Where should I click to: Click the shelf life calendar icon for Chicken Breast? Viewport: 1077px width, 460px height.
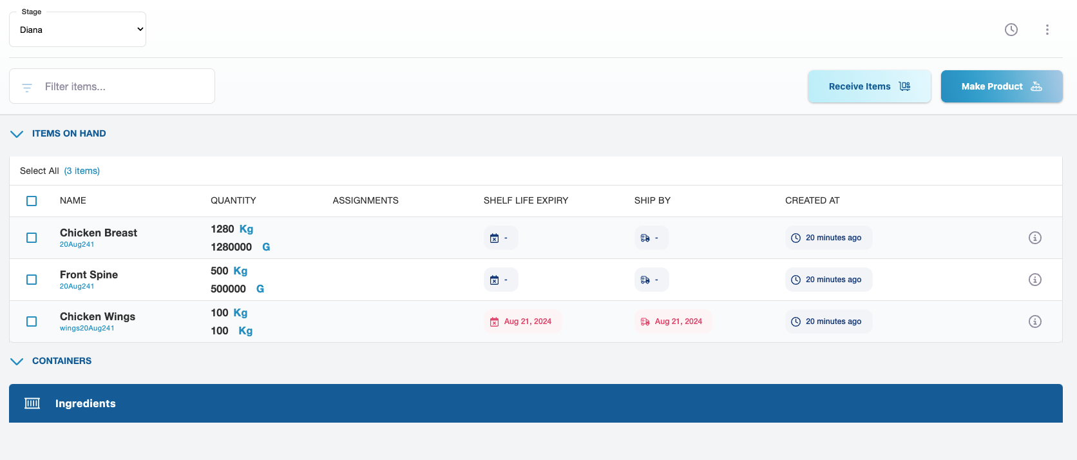pos(495,238)
